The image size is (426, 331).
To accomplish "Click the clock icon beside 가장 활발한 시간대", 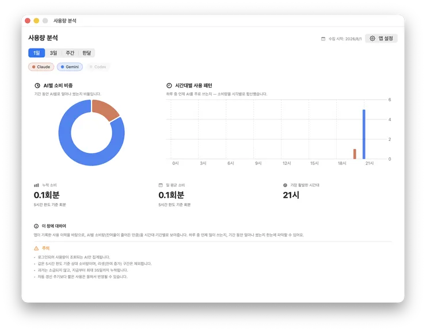I will coord(285,185).
